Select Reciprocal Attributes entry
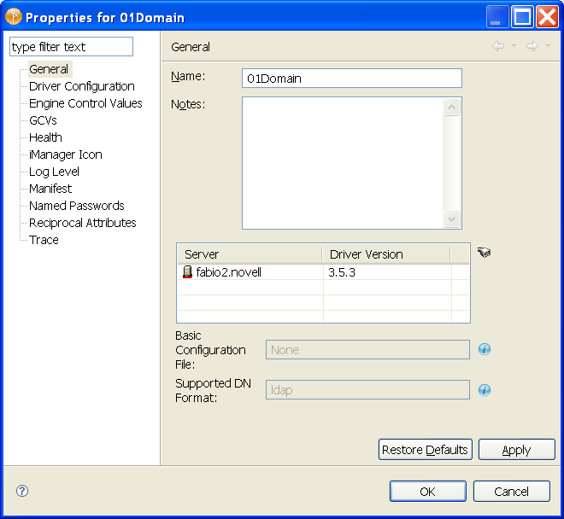This screenshot has width=564, height=519. pos(83,223)
